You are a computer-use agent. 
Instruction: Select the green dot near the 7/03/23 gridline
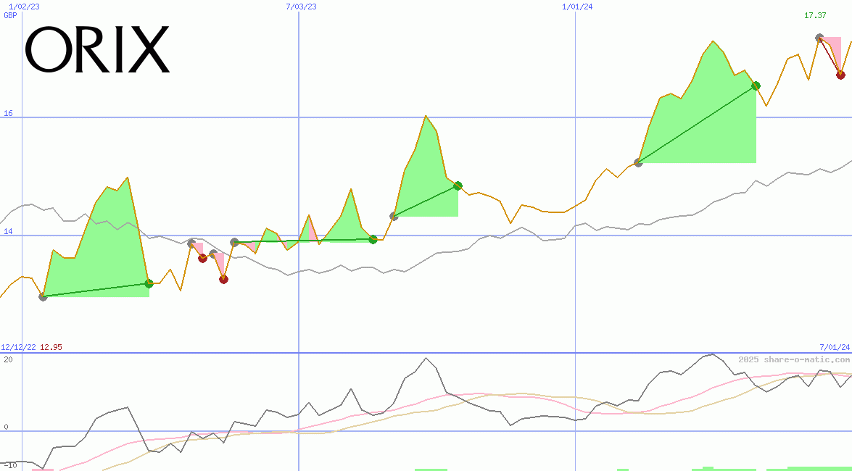[373, 239]
